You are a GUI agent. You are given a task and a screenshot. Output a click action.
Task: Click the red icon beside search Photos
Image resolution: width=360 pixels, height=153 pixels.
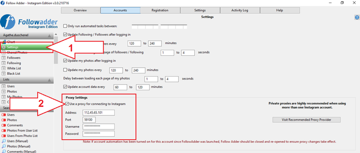pos(4,120)
